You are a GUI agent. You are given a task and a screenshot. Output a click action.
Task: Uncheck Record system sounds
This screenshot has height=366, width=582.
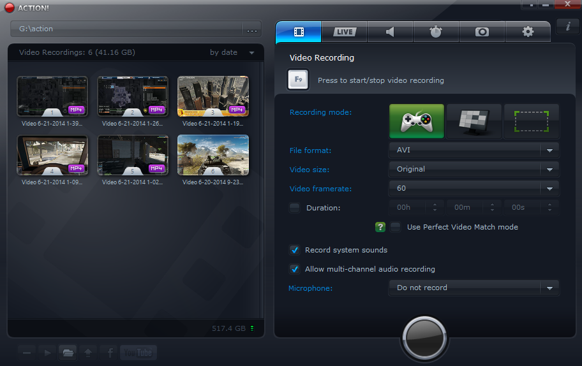pos(295,250)
